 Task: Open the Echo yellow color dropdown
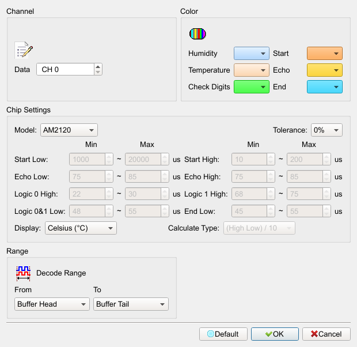(324, 70)
